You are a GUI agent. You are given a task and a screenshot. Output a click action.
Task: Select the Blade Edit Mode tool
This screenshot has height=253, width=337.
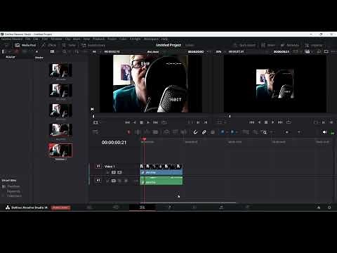click(155, 132)
